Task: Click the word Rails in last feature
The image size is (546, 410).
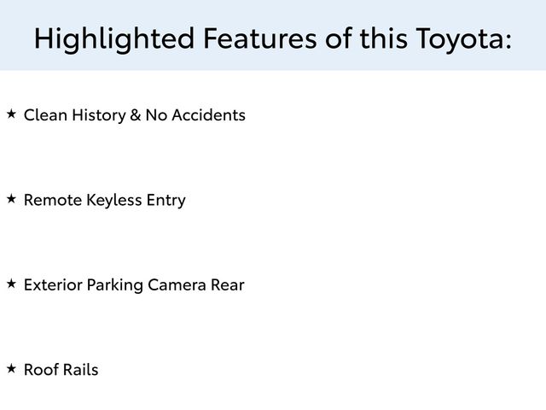Action: (x=79, y=370)
